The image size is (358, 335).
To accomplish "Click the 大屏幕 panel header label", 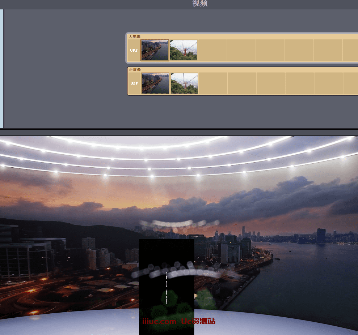I will coord(135,36).
